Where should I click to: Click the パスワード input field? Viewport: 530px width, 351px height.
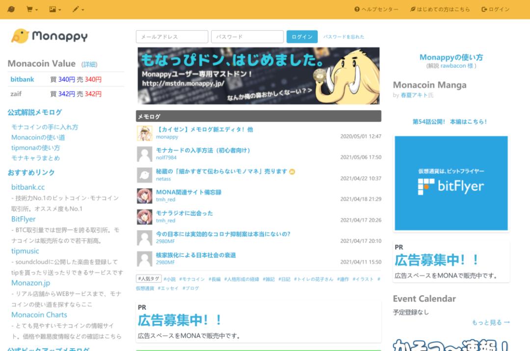click(x=247, y=37)
